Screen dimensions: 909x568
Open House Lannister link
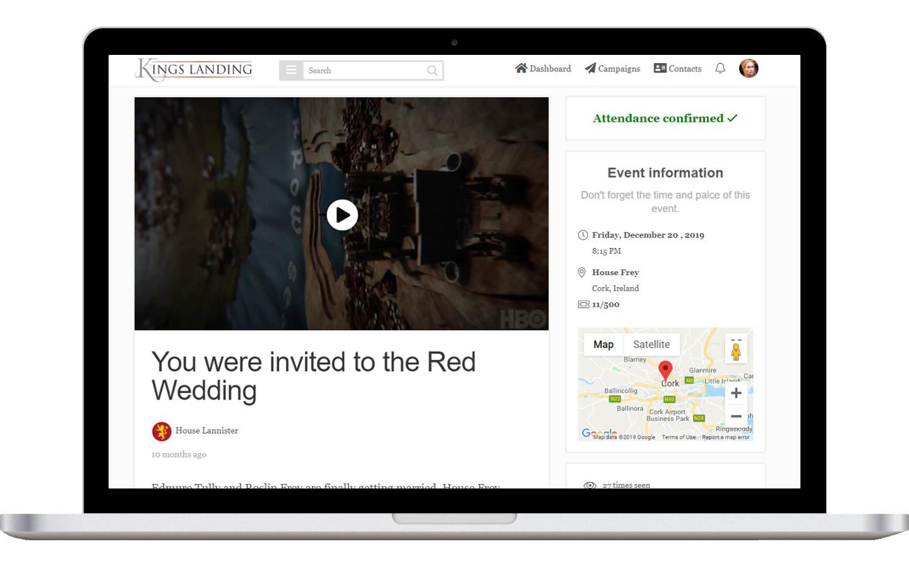coord(207,430)
